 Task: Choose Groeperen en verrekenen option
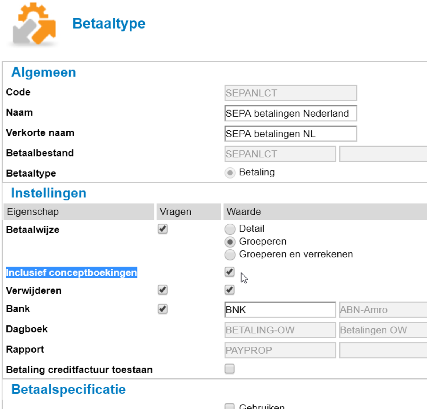(230, 255)
